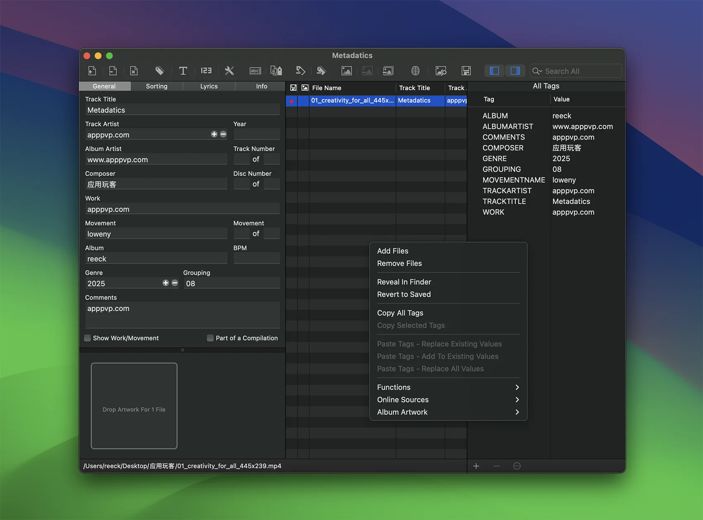703x520 pixels.
Task: Choose Add Files from context menu
Action: (448, 251)
